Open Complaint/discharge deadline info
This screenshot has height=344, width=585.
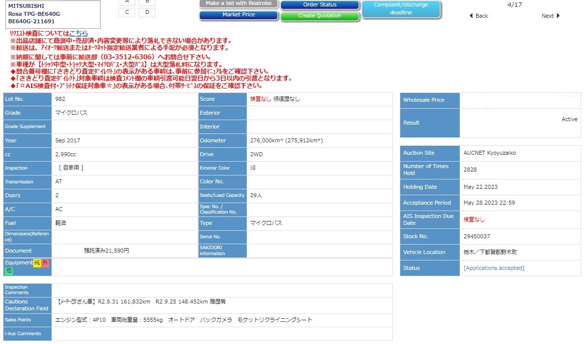point(401,9)
